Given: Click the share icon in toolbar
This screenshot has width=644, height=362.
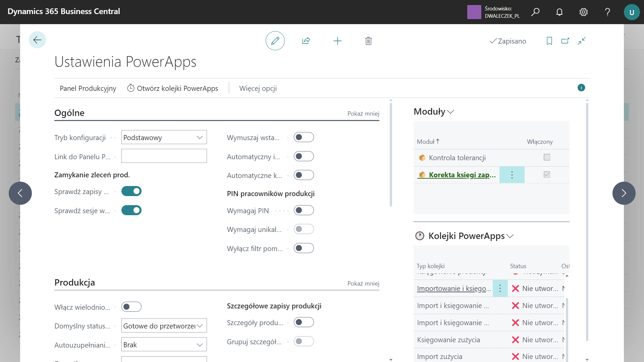Looking at the screenshot, I should 306,41.
